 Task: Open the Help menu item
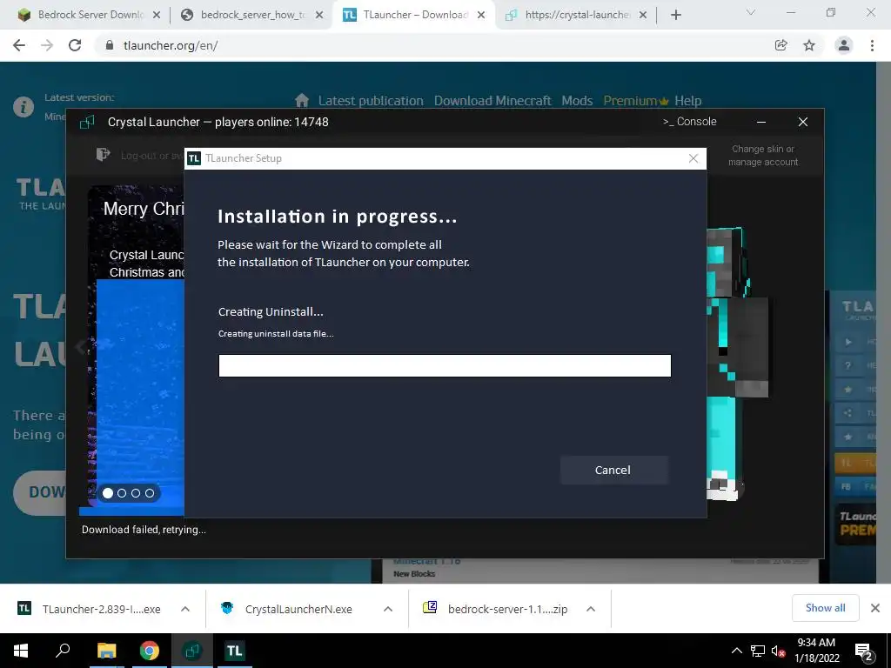coord(688,101)
